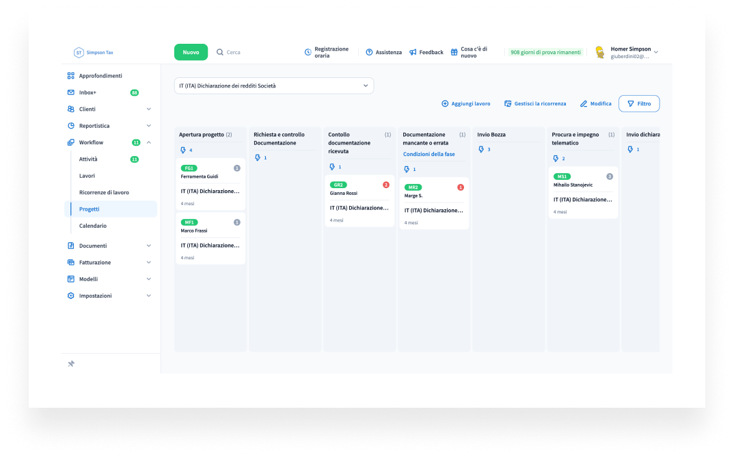
Task: Open the Filtro button
Action: [x=639, y=104]
